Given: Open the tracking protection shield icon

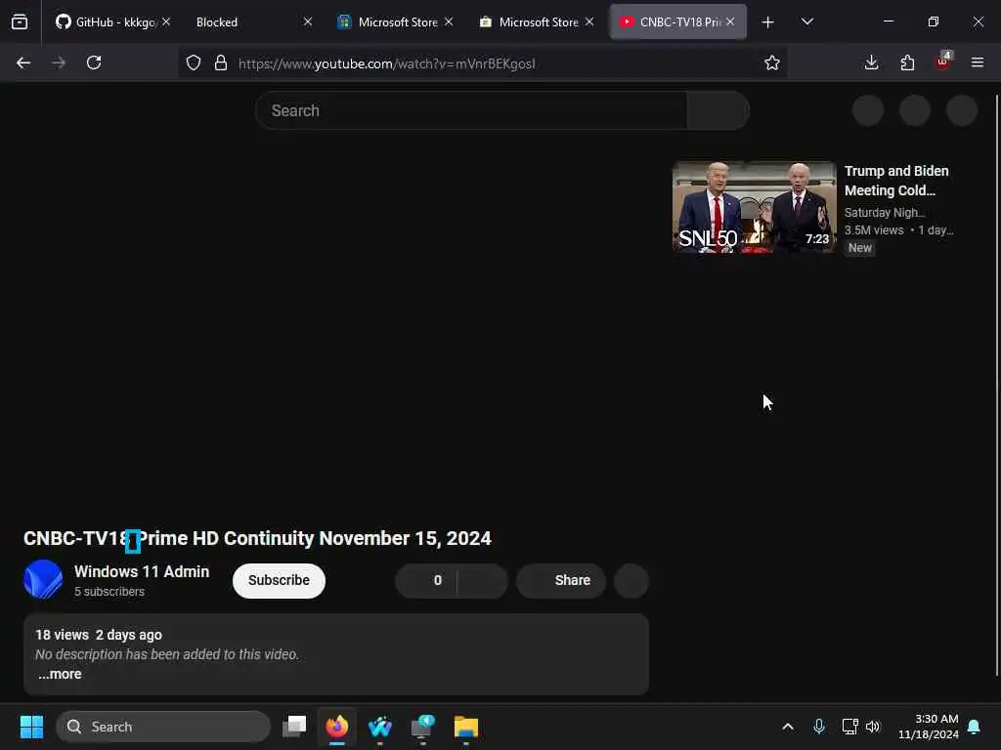Looking at the screenshot, I should [194, 62].
